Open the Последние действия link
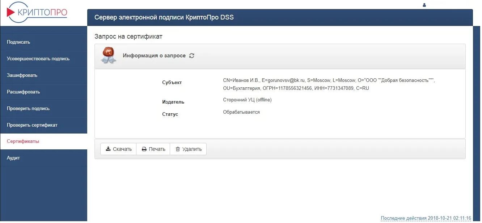 pos(426,218)
